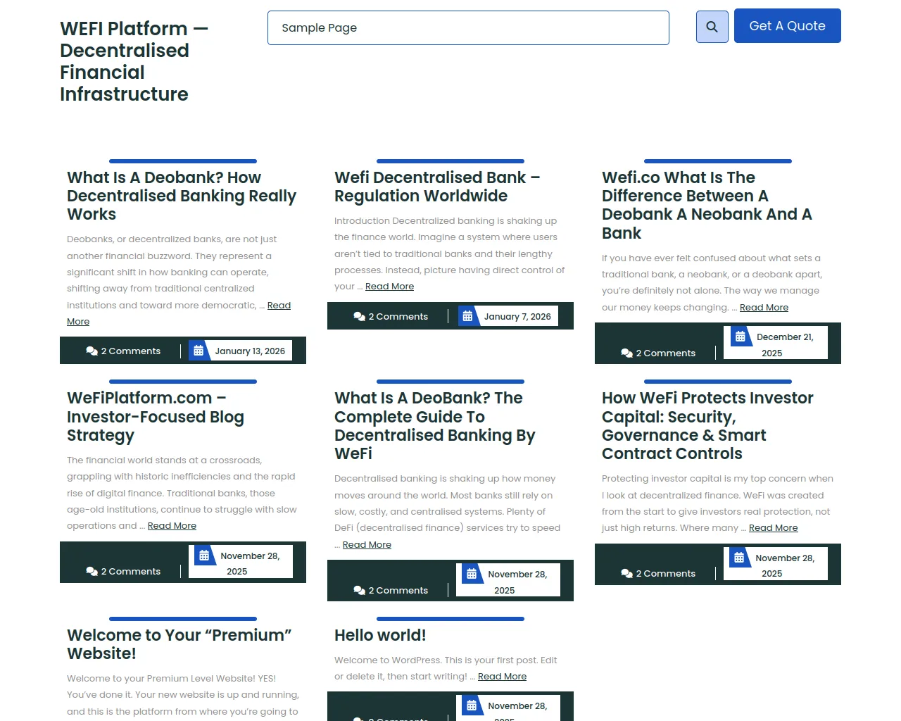Click calendar icon beside December 21, 2025
901x721 pixels.
(x=741, y=337)
